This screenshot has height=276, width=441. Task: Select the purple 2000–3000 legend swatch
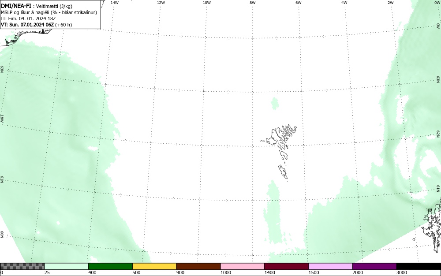374,266
